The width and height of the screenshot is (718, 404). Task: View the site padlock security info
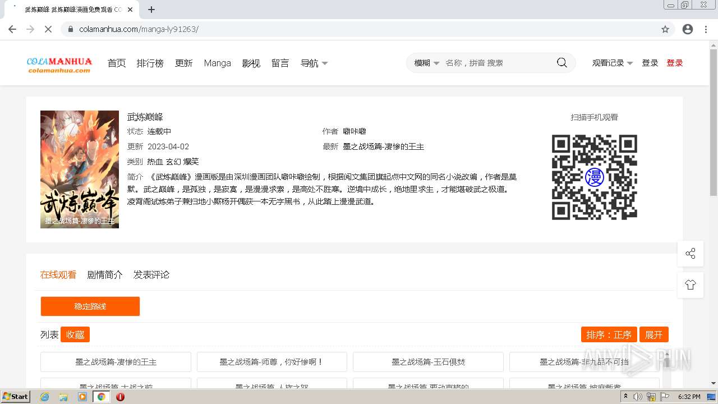[x=70, y=29]
